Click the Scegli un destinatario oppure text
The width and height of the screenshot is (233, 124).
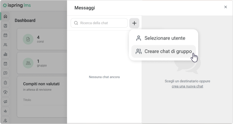187,81
